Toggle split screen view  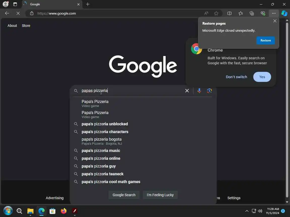tap(229, 13)
